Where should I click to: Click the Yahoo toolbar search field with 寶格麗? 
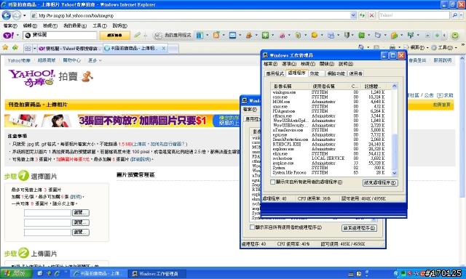60,36
